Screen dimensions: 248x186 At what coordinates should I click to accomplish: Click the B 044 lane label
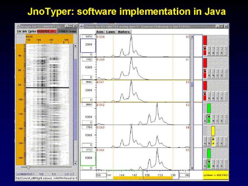(x=101, y=150)
